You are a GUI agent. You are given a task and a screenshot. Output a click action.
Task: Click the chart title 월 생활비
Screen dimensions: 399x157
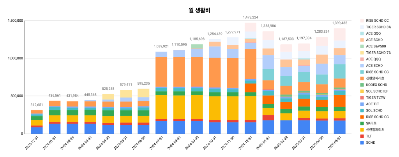pos(199,10)
